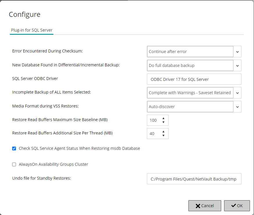Expand Error Encountered During Checksum dropdown arrow
Viewport: 254px width, 215px height.
click(x=237, y=52)
